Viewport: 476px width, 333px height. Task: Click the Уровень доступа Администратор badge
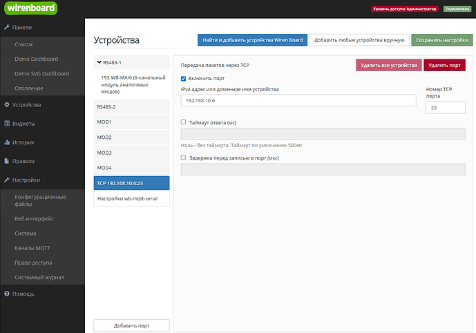click(x=405, y=9)
